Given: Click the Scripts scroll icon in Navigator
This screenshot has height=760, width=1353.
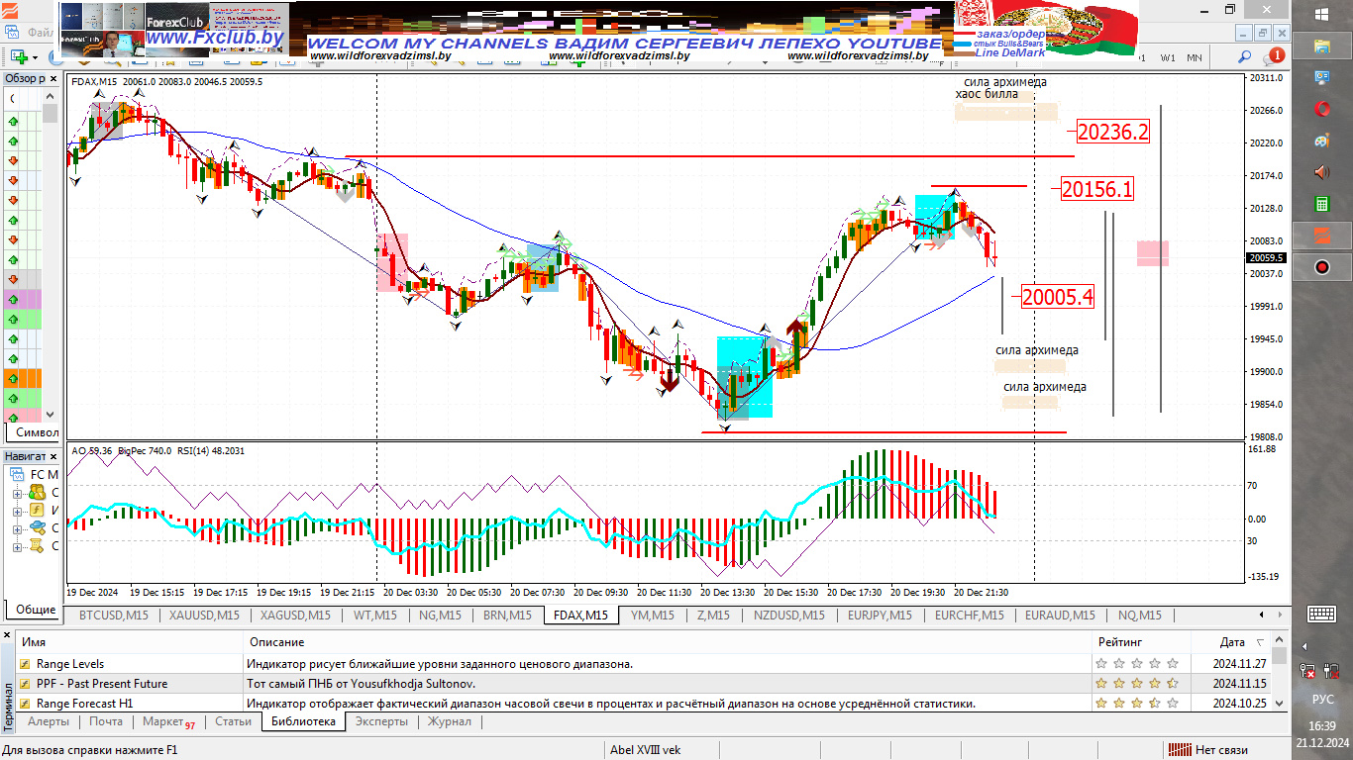Looking at the screenshot, I should (x=37, y=545).
